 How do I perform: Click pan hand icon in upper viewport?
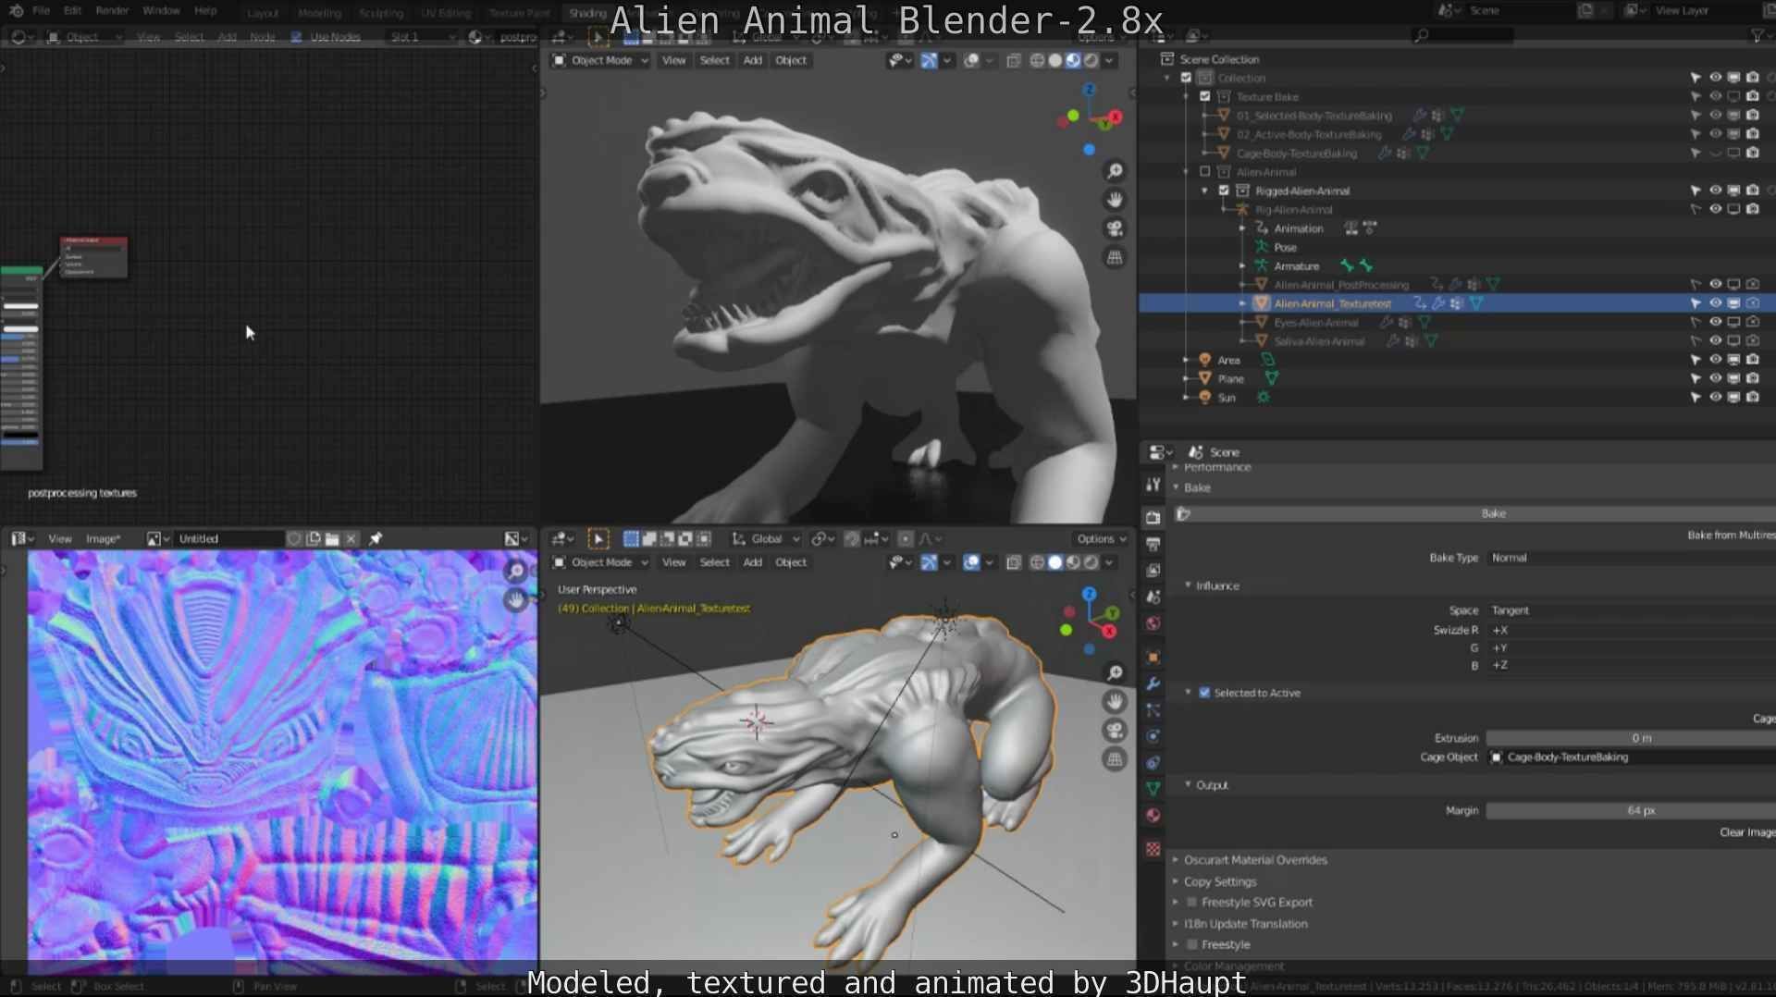coord(1115,200)
